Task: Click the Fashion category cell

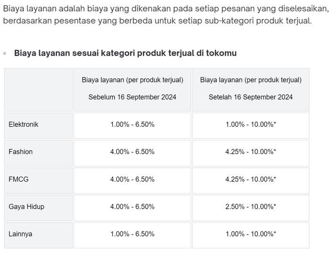Action: coord(21,152)
